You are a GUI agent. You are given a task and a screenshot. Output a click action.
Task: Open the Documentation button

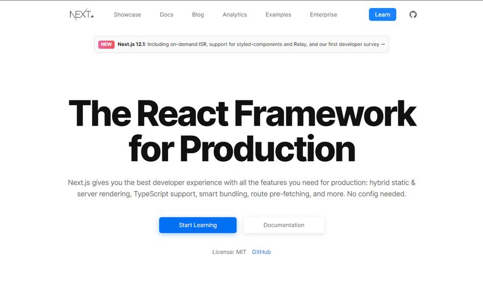point(284,225)
